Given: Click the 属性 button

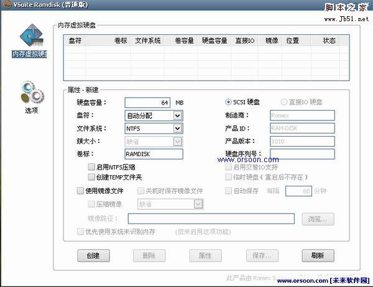Looking at the screenshot, I should (206, 255).
